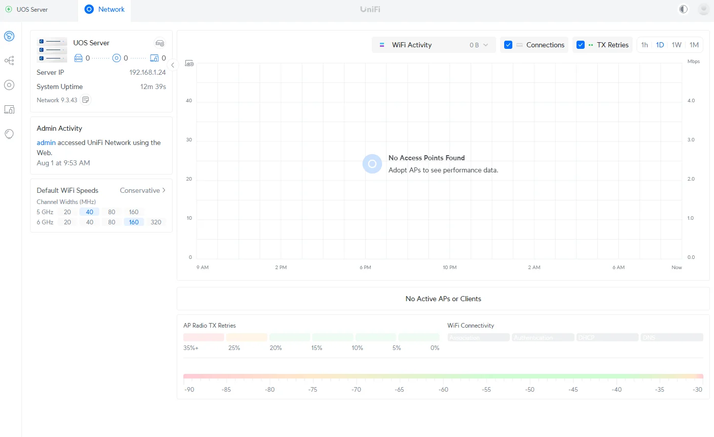
Task: Open the user account avatar
Action: [x=703, y=9]
